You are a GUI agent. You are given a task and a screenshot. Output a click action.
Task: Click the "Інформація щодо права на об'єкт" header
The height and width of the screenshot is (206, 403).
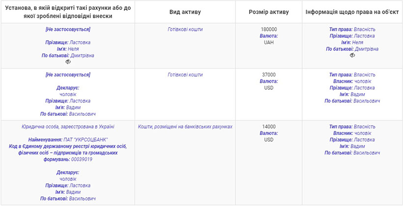[x=352, y=12]
